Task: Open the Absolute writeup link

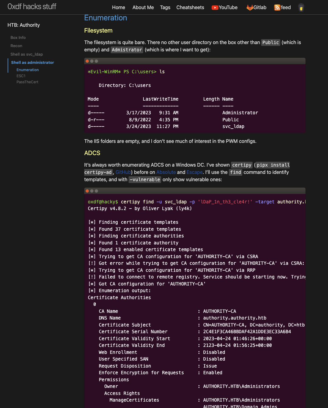Action: (166, 172)
